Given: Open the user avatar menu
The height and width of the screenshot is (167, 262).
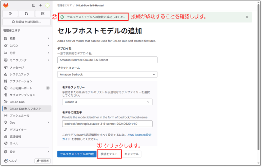Looking at the screenshot, I should tap(47, 5).
